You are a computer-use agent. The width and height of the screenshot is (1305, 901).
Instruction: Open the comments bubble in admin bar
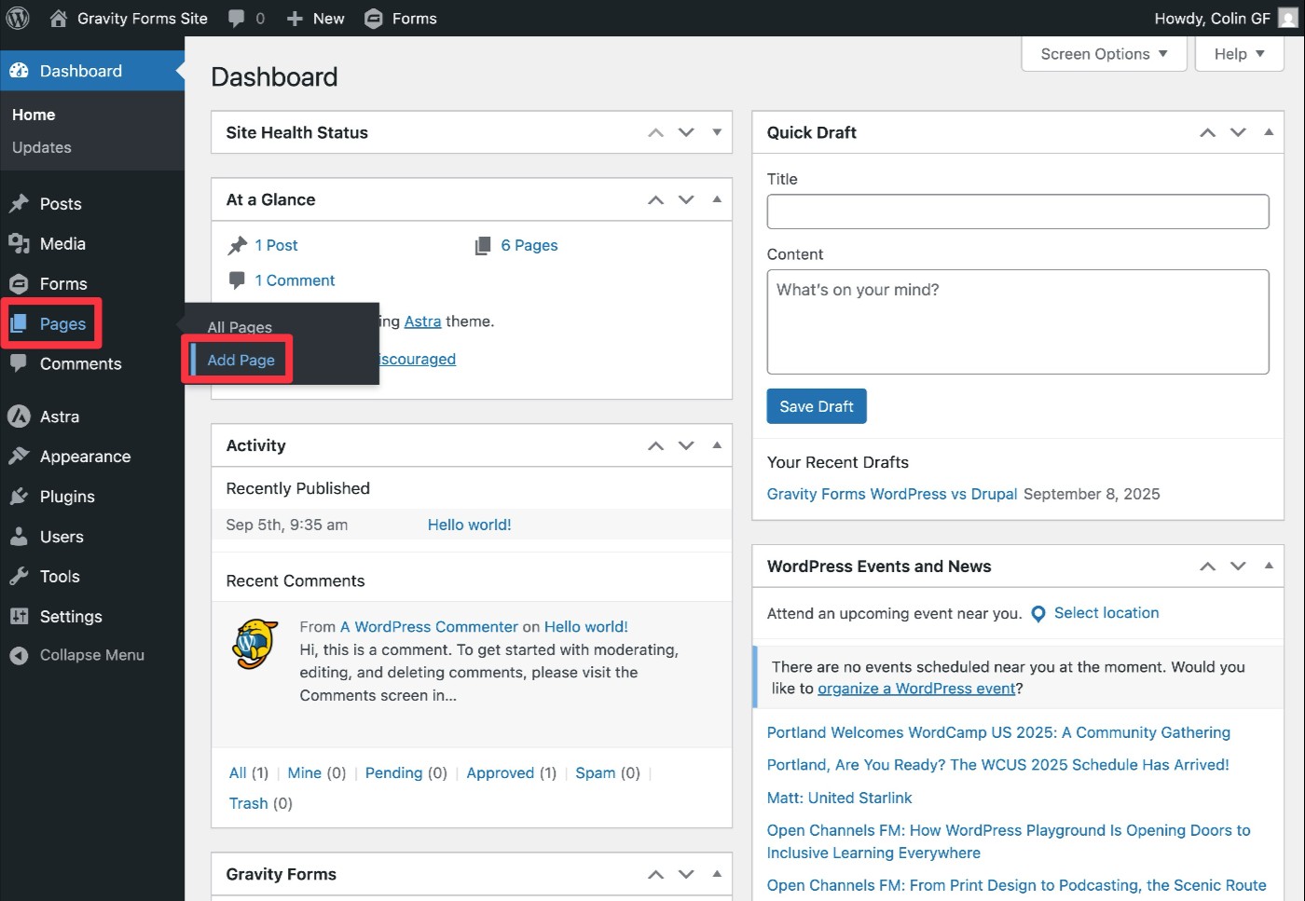tap(238, 19)
